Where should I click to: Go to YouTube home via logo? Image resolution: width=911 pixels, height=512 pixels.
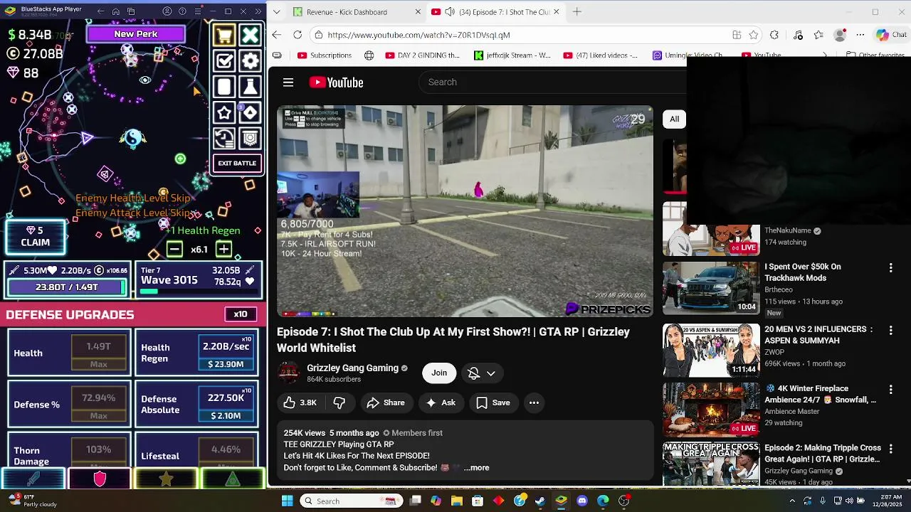point(336,82)
